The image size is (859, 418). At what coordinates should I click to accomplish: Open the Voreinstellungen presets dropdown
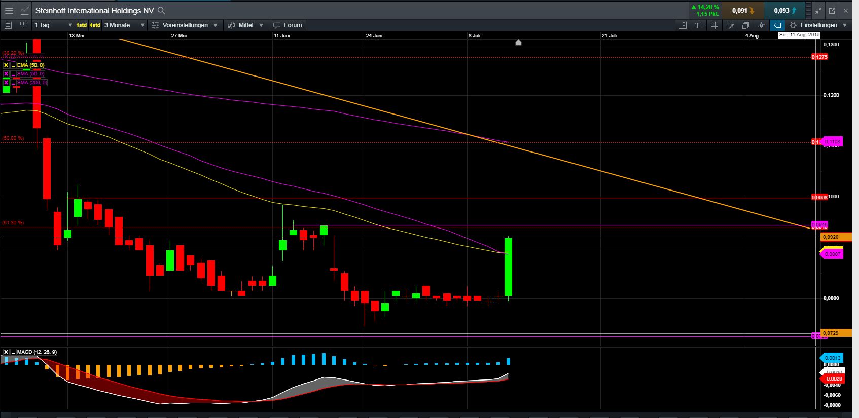185,25
